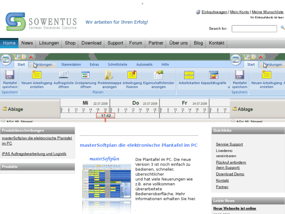Open Service Support quicklink

[229, 144]
